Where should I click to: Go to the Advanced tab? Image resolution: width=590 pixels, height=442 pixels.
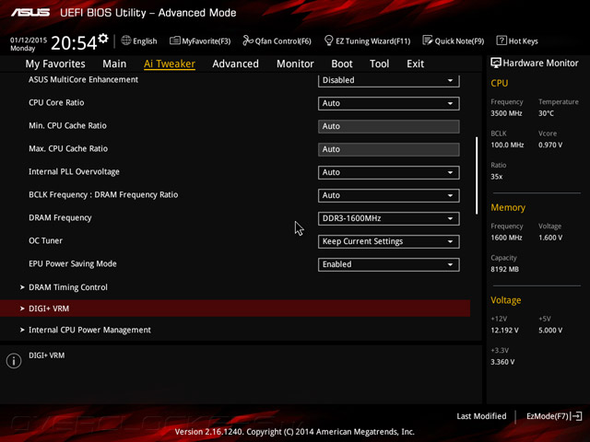pyautogui.click(x=236, y=64)
